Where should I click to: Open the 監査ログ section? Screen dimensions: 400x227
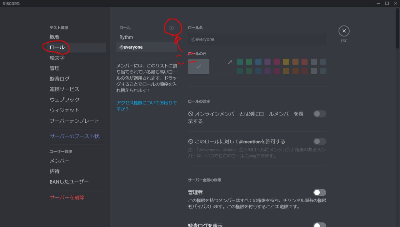point(60,78)
